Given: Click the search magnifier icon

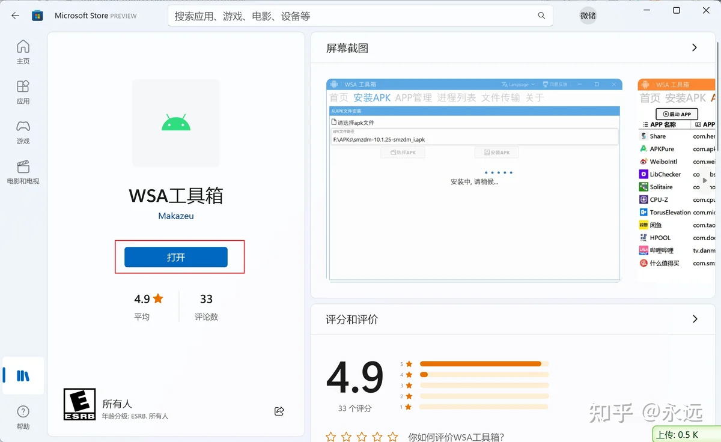Looking at the screenshot, I should coord(541,16).
